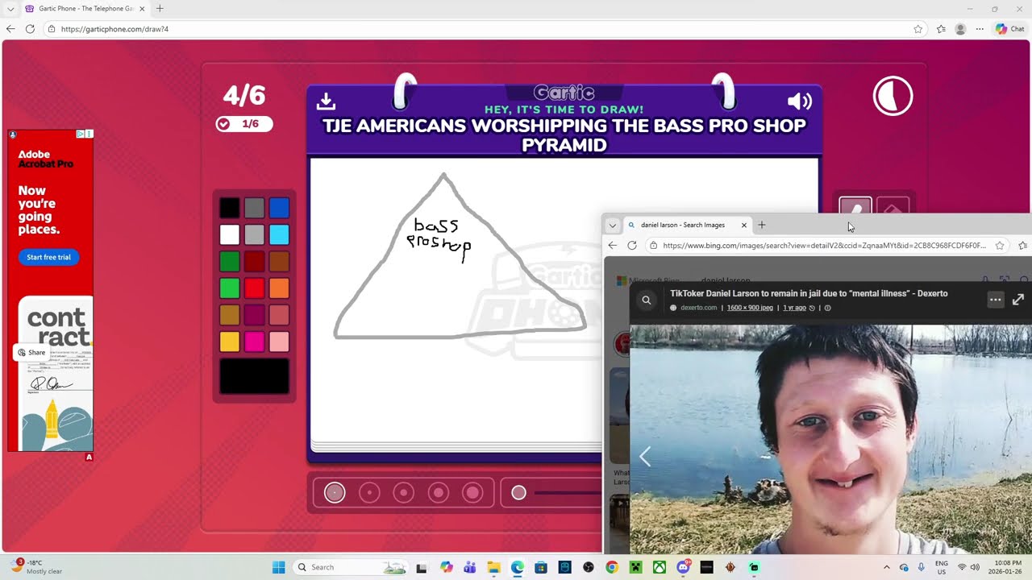This screenshot has height=580, width=1032.
Task: Expand tab actions menu in Bing window
Action: [x=612, y=225]
